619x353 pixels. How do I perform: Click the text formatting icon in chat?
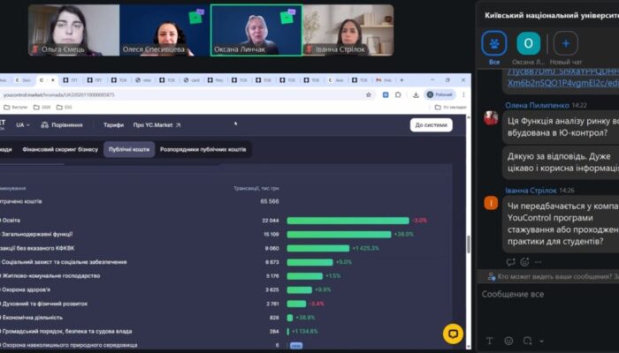pyautogui.click(x=488, y=341)
